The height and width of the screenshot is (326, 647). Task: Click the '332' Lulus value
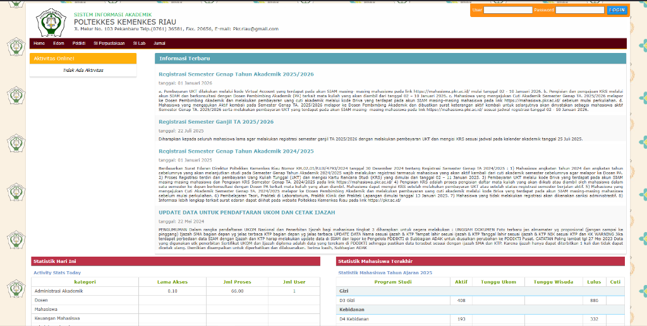click(594, 319)
